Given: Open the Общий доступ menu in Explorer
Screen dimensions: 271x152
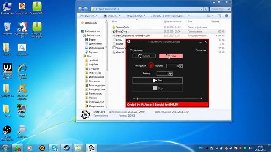Looking at the screenshot, I should 135,16.
